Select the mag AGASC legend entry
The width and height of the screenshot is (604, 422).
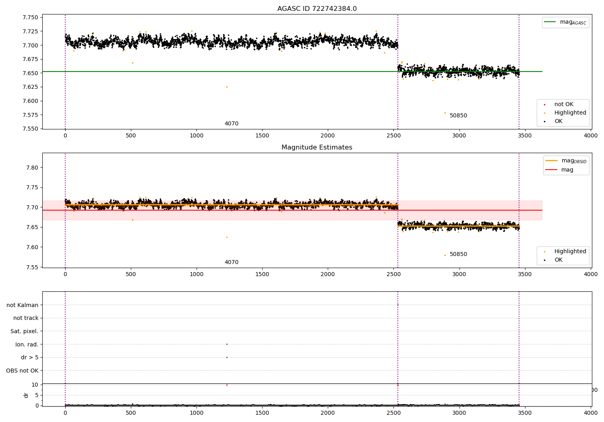coord(565,22)
